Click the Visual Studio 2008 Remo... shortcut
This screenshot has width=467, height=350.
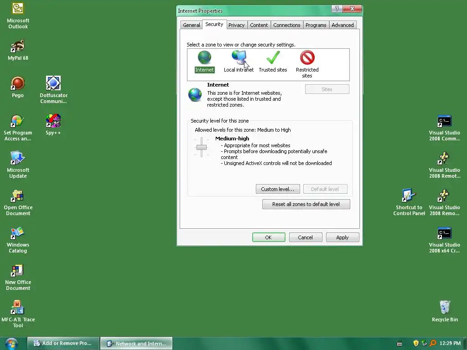tap(444, 202)
